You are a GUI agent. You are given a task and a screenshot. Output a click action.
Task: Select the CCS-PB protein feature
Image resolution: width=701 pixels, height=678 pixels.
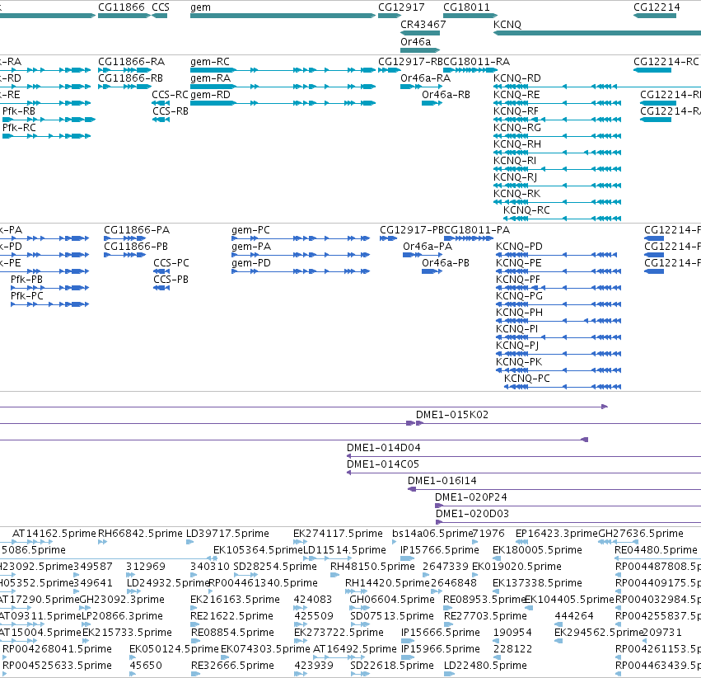pyautogui.click(x=161, y=288)
